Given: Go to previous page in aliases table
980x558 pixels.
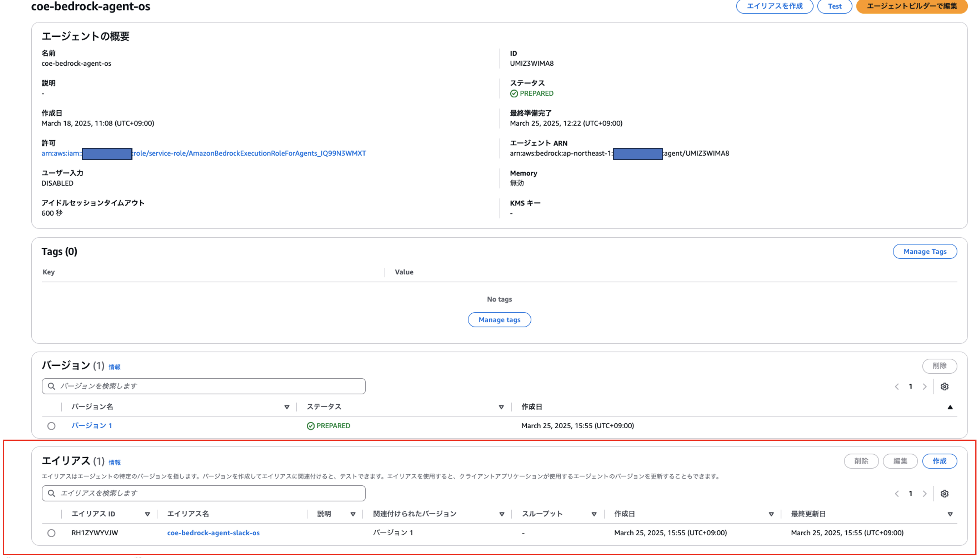Looking at the screenshot, I should click(897, 494).
